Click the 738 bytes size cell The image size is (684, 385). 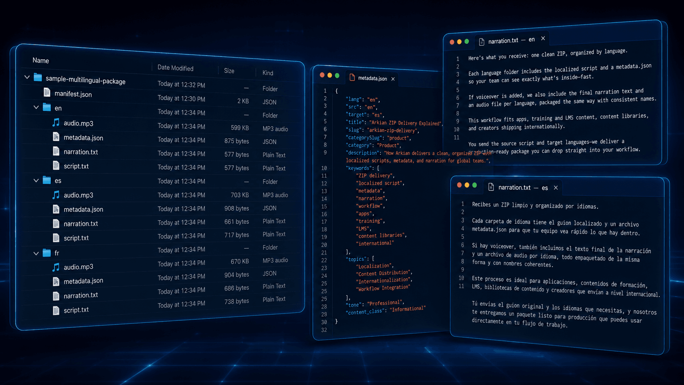tap(236, 301)
